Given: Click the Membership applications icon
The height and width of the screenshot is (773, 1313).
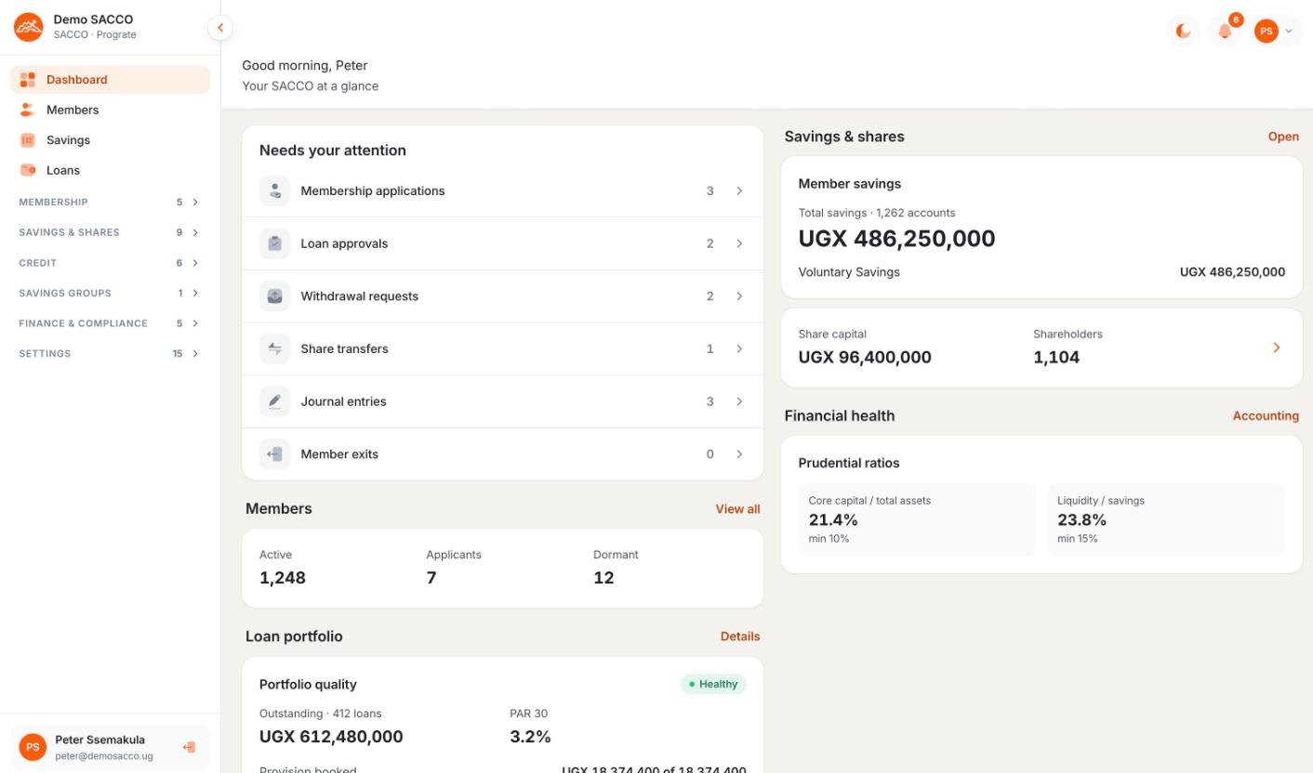Looking at the screenshot, I should [x=274, y=190].
